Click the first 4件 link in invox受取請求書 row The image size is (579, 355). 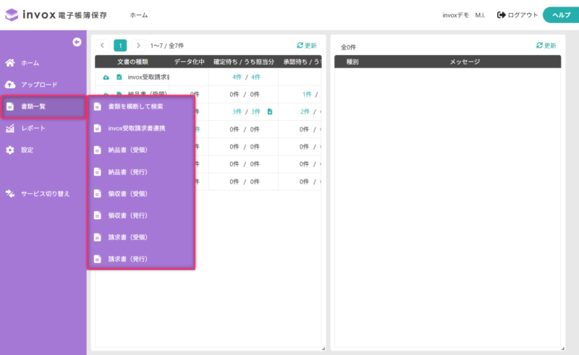click(x=237, y=77)
